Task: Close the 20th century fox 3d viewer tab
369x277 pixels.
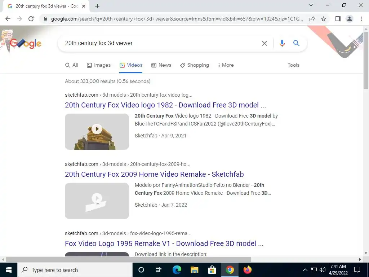Action: [x=84, y=6]
